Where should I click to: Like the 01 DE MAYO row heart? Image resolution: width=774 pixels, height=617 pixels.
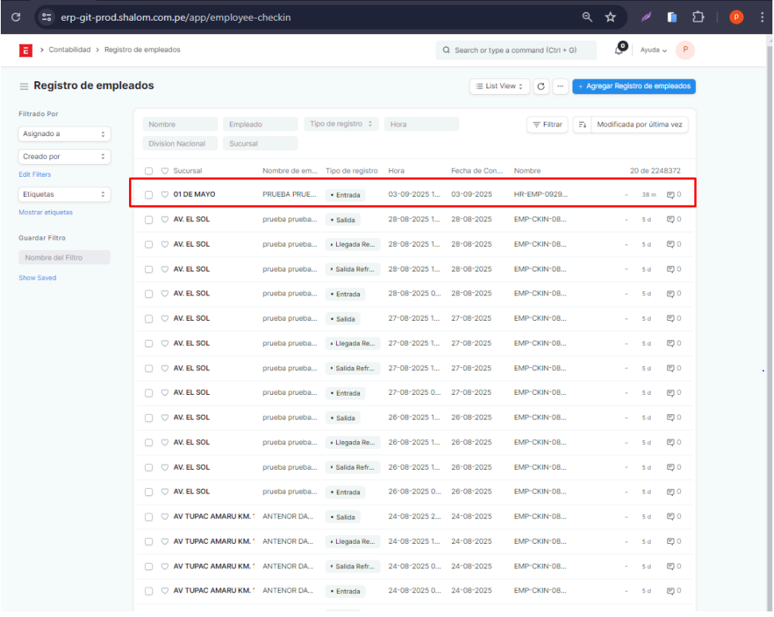(165, 194)
